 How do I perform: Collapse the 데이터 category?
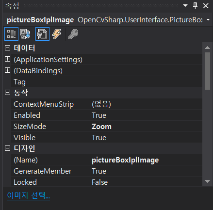7,48
